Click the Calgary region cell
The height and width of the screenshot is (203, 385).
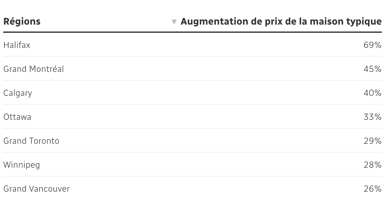[18, 93]
